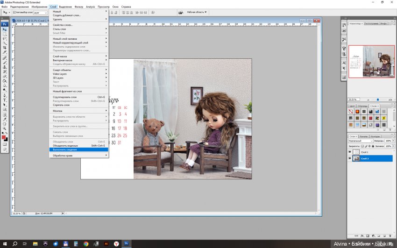Select the Zoom tool in toolbox
397x248 pixels.
[5, 128]
